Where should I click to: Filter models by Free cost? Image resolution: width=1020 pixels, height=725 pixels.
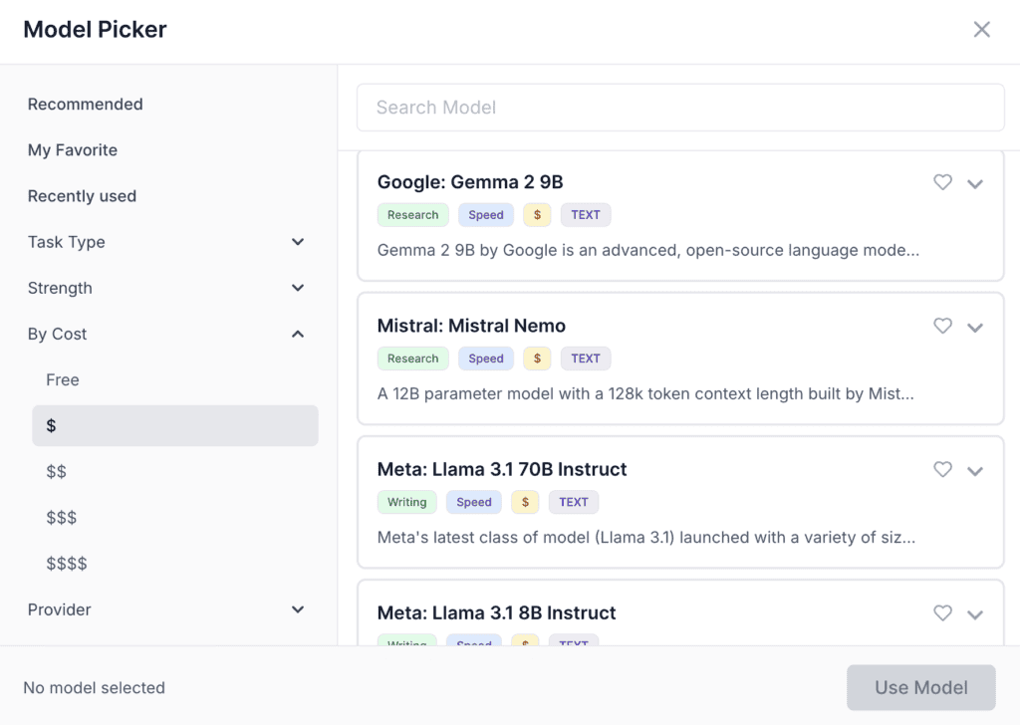pos(63,379)
